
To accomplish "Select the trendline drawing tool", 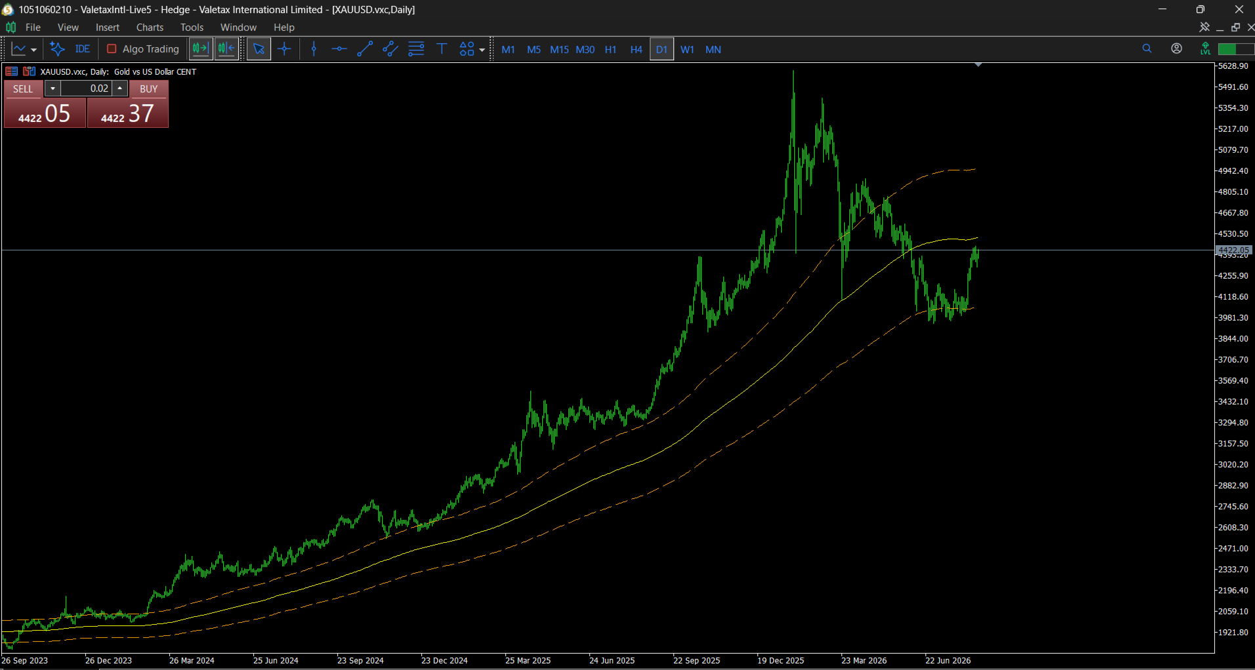I will pyautogui.click(x=365, y=49).
